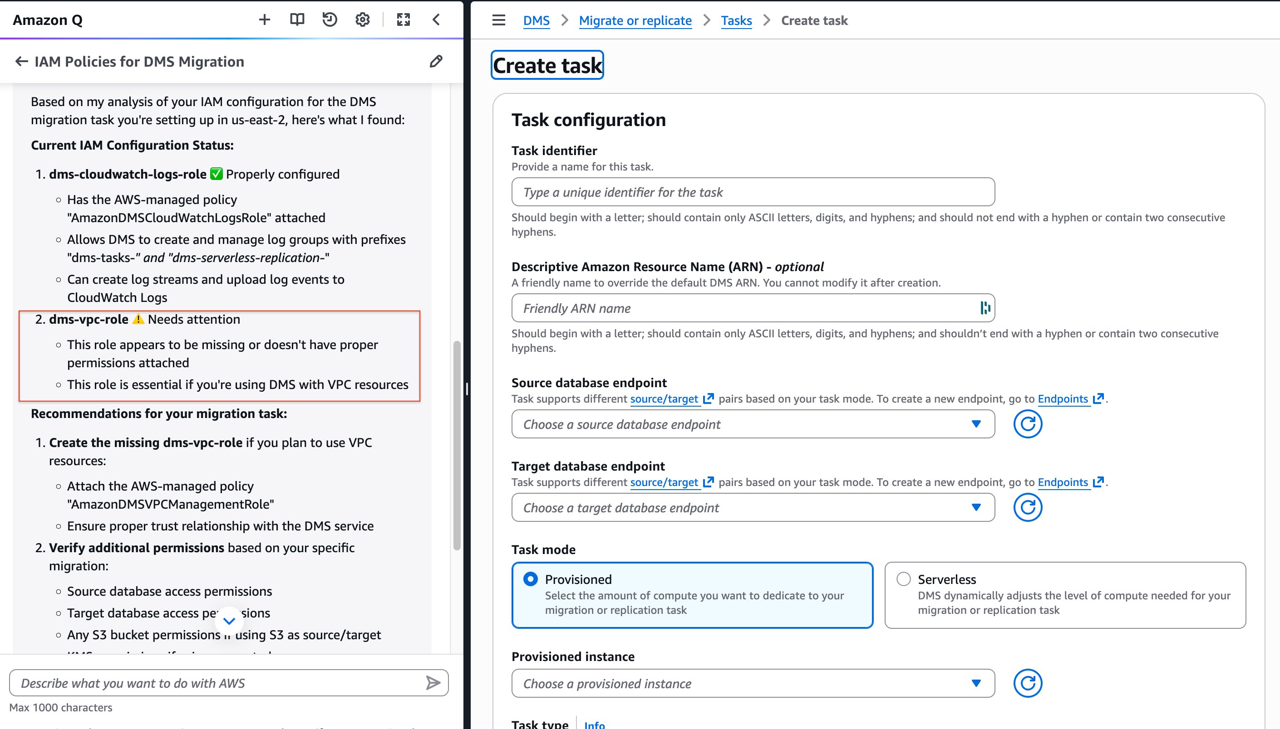Click the Task identifier input field
This screenshot has width=1280, height=729.
[752, 192]
